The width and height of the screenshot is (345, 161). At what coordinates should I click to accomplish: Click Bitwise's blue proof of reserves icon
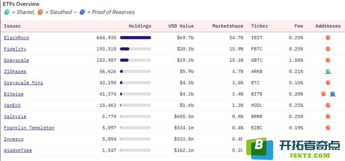pyautogui.click(x=333, y=94)
